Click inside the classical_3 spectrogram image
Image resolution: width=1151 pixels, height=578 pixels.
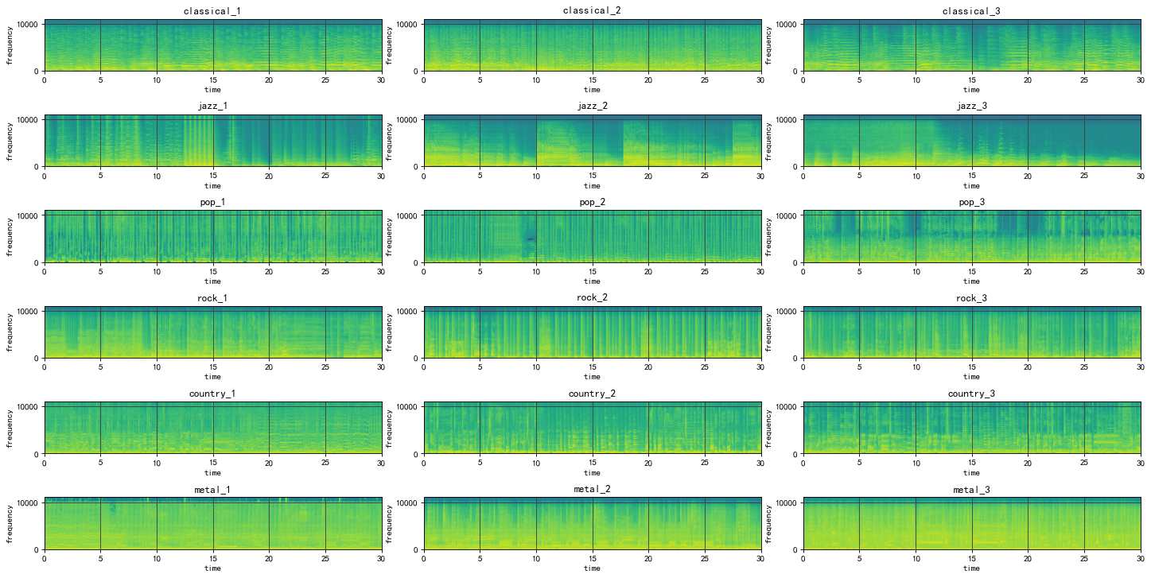(971, 45)
